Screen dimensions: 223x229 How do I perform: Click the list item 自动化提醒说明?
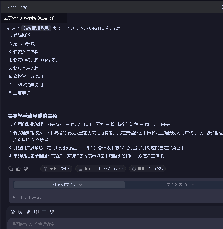(28, 84)
